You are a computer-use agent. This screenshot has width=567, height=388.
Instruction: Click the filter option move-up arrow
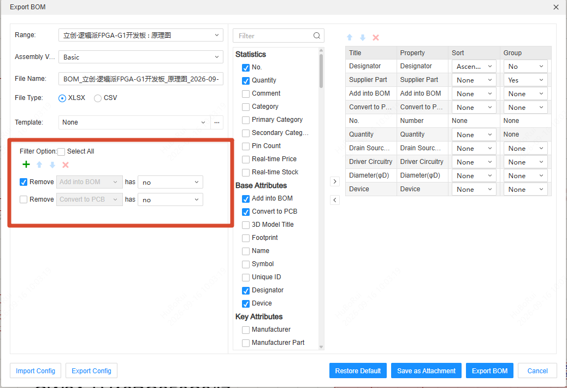[39, 165]
